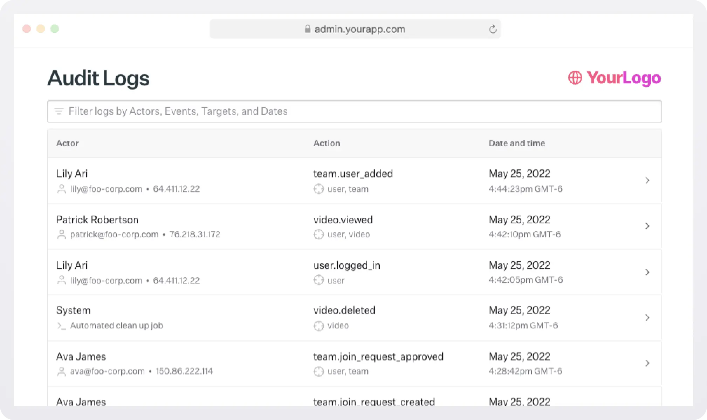Screen dimensions: 707x420
Task: Click target icon under user.logged_in action
Action: [x=318, y=280]
